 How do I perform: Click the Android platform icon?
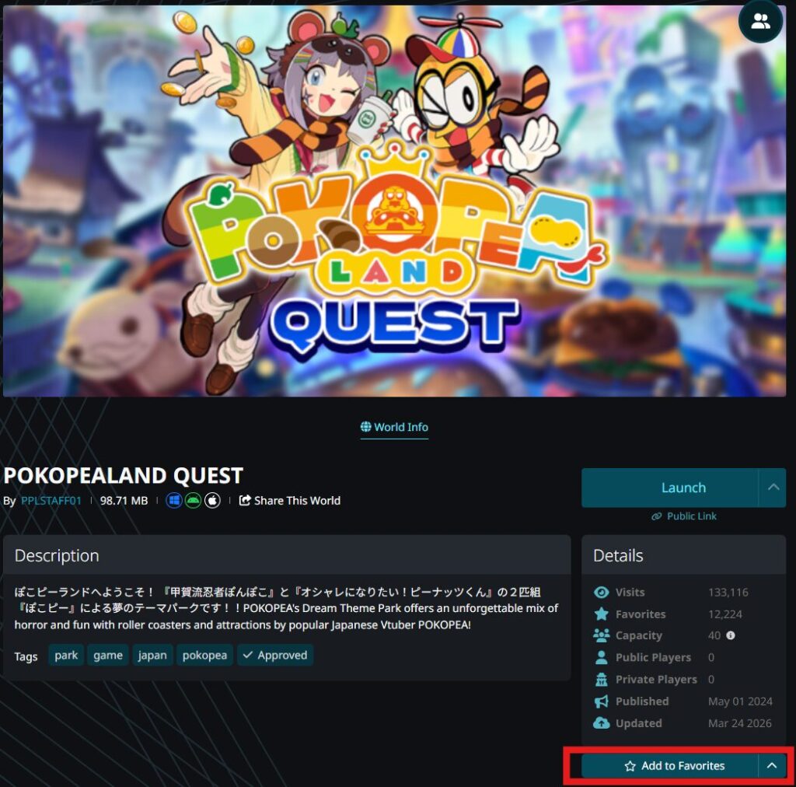193,501
